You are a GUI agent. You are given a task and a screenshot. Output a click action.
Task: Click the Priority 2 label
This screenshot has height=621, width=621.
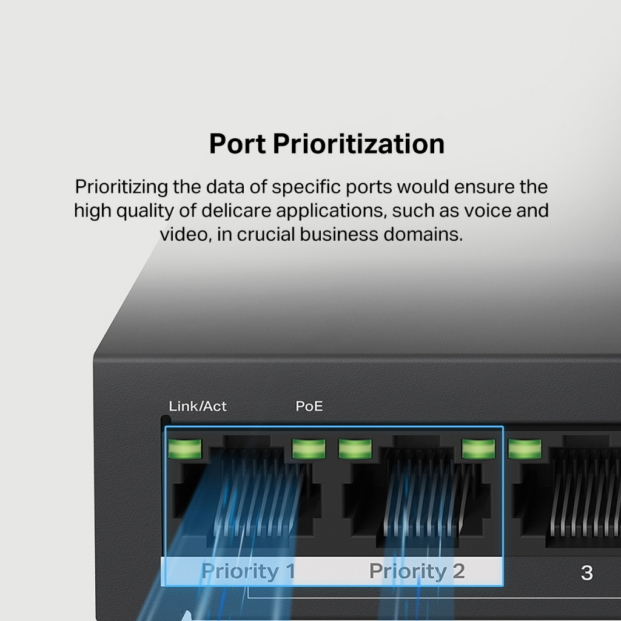417,571
